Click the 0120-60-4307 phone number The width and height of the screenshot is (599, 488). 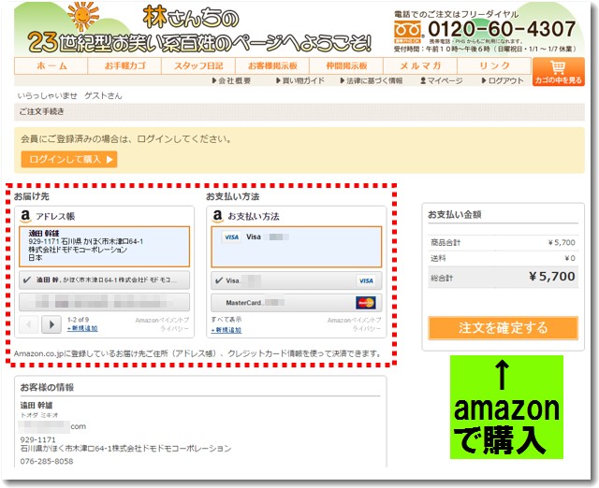[x=502, y=29]
